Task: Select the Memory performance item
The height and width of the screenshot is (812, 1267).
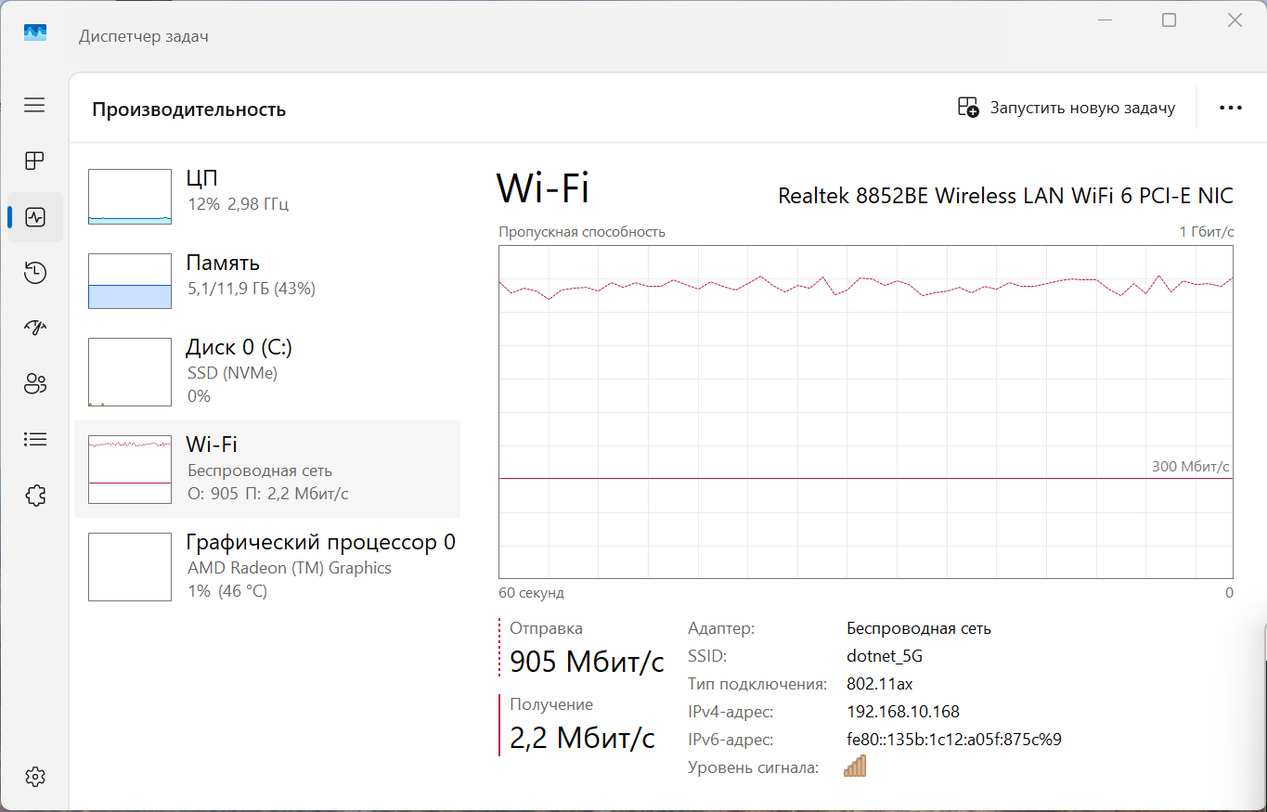Action: click(266, 275)
